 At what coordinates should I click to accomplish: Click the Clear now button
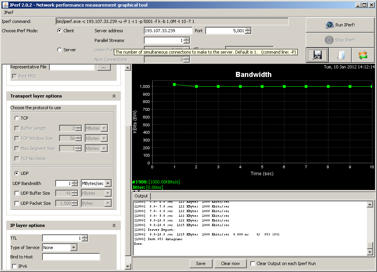(230, 263)
